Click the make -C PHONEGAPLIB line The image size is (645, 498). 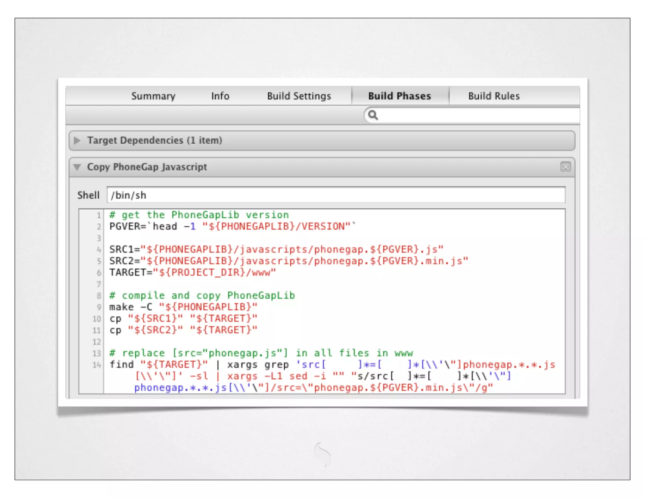point(183,307)
